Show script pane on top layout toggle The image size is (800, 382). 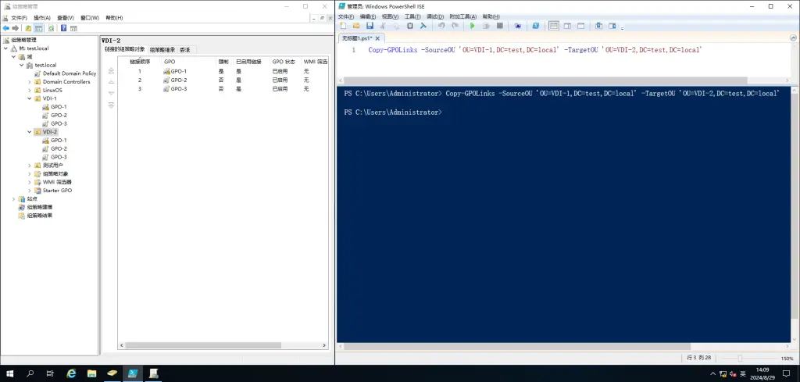tap(554, 26)
